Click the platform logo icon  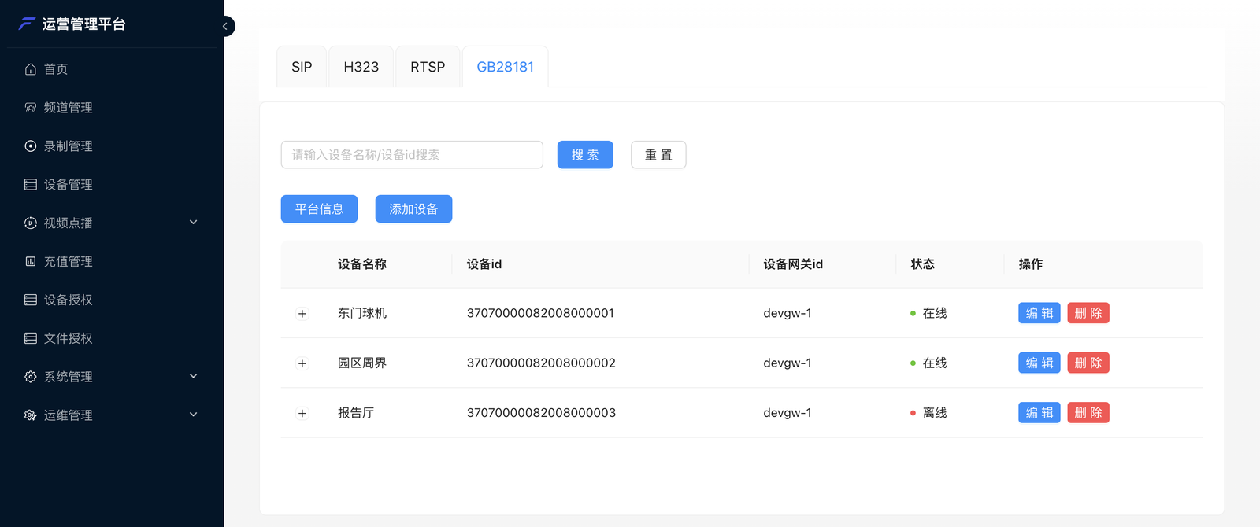(28, 24)
